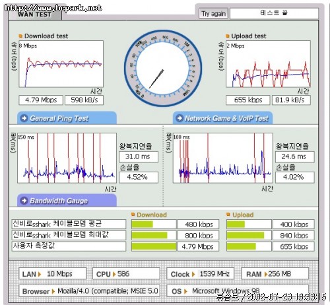
Task: Click the orange bullet beside the Upload column header
Action: [228, 215]
